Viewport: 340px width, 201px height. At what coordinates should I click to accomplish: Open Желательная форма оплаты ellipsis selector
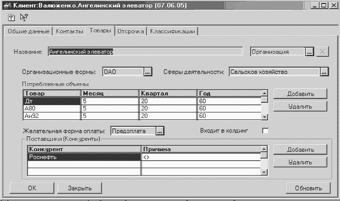[159, 131]
